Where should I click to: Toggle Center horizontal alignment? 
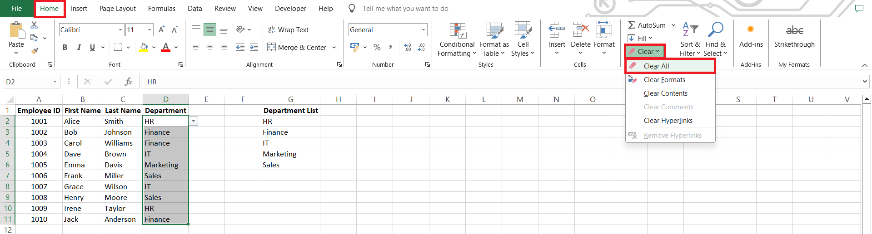210,47
